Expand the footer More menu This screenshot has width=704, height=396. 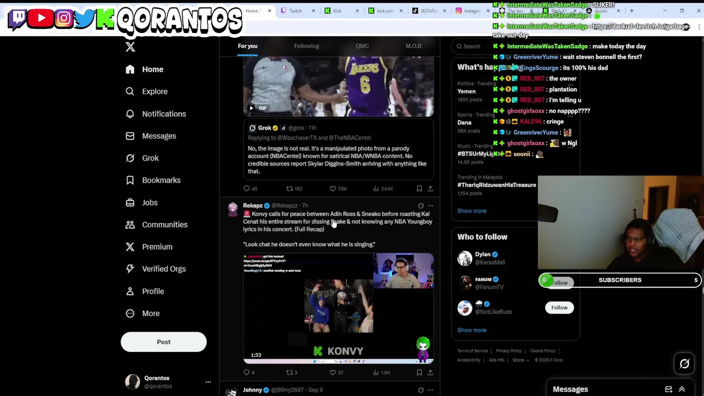pos(521,360)
